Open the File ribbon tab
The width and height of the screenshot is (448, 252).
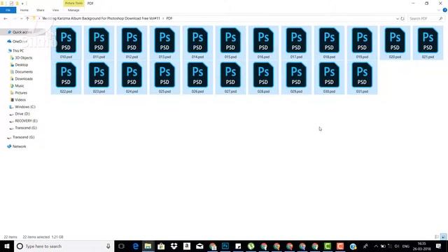pyautogui.click(x=8, y=10)
